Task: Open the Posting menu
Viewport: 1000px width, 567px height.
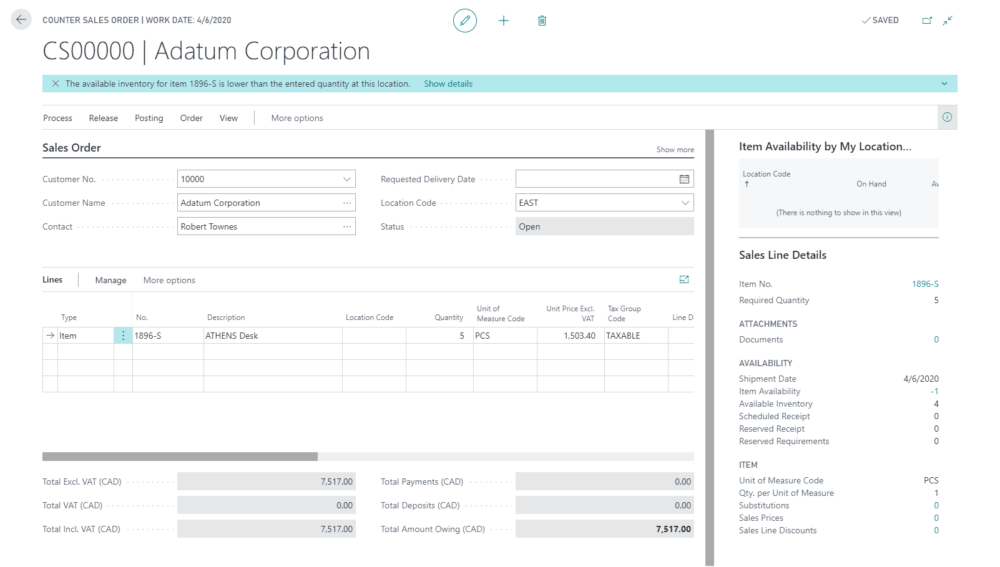Action: 149,118
